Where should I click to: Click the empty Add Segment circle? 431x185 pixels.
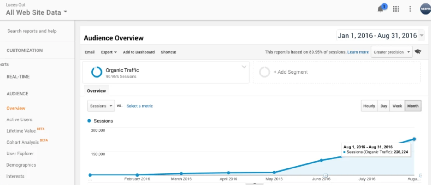[x=264, y=72]
